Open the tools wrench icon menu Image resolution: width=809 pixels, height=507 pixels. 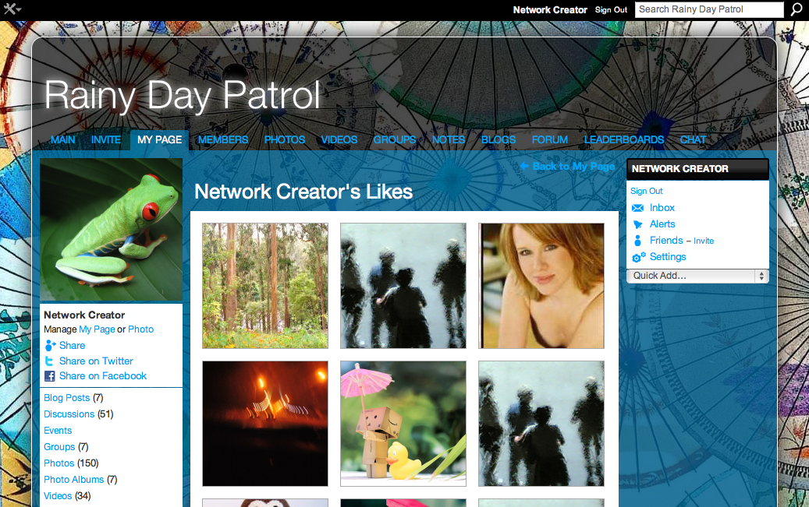pyautogui.click(x=12, y=9)
